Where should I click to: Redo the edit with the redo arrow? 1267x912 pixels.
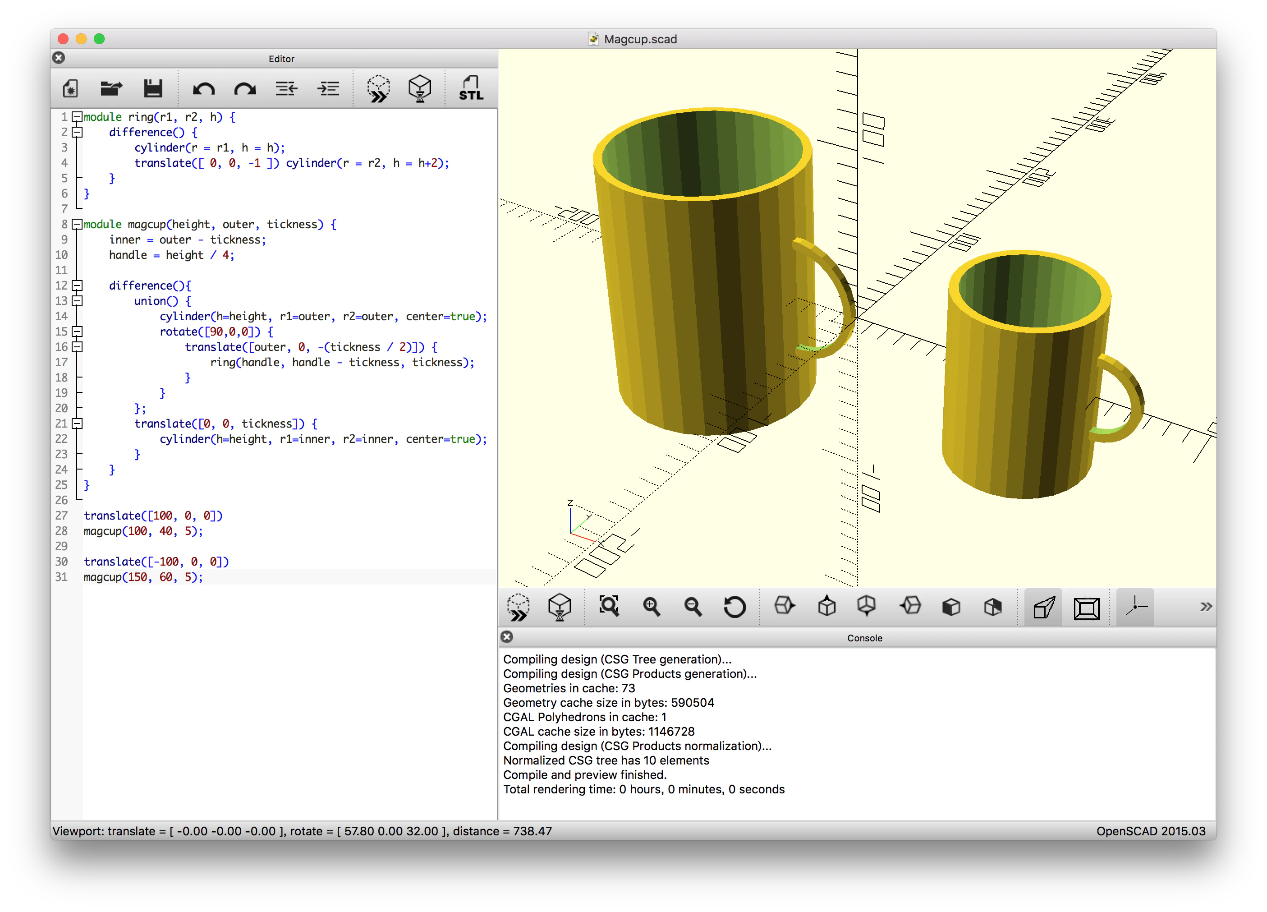click(245, 89)
